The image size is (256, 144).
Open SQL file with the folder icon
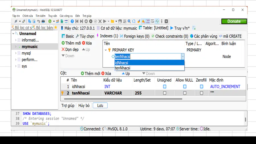112,21
